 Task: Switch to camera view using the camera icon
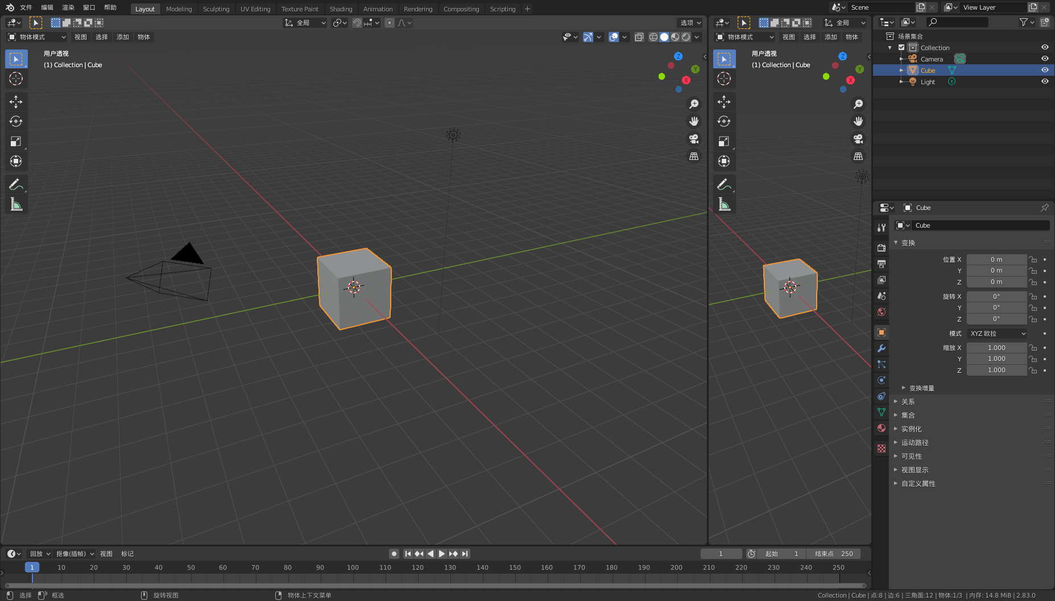694,139
